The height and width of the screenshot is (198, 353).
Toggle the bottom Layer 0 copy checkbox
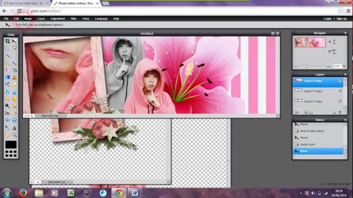340,101
